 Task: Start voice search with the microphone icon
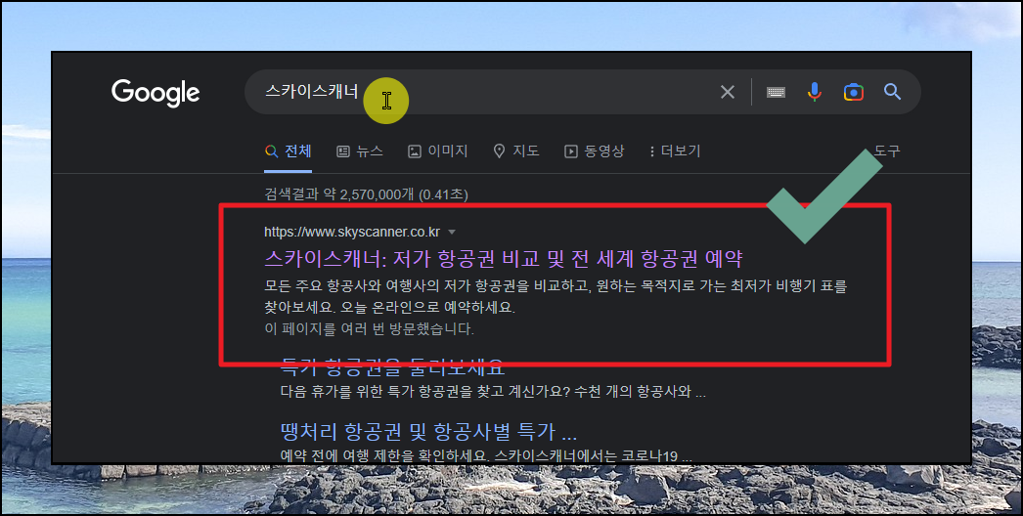click(815, 92)
